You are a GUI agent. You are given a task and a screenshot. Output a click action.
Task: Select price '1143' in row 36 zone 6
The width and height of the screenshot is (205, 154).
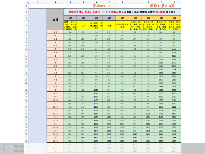135,134
